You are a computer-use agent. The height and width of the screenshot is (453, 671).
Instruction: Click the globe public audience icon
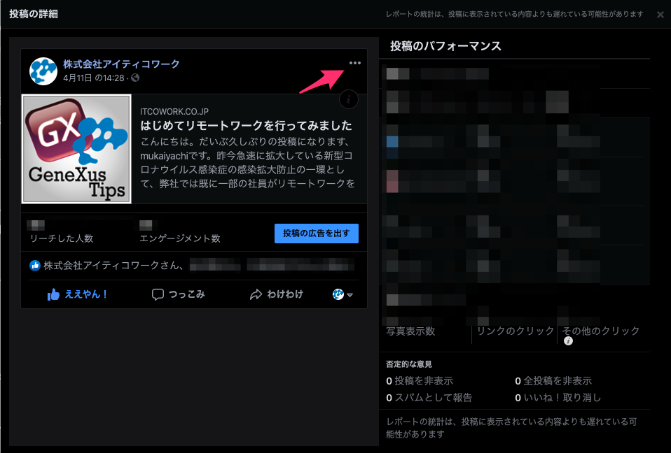(135, 78)
